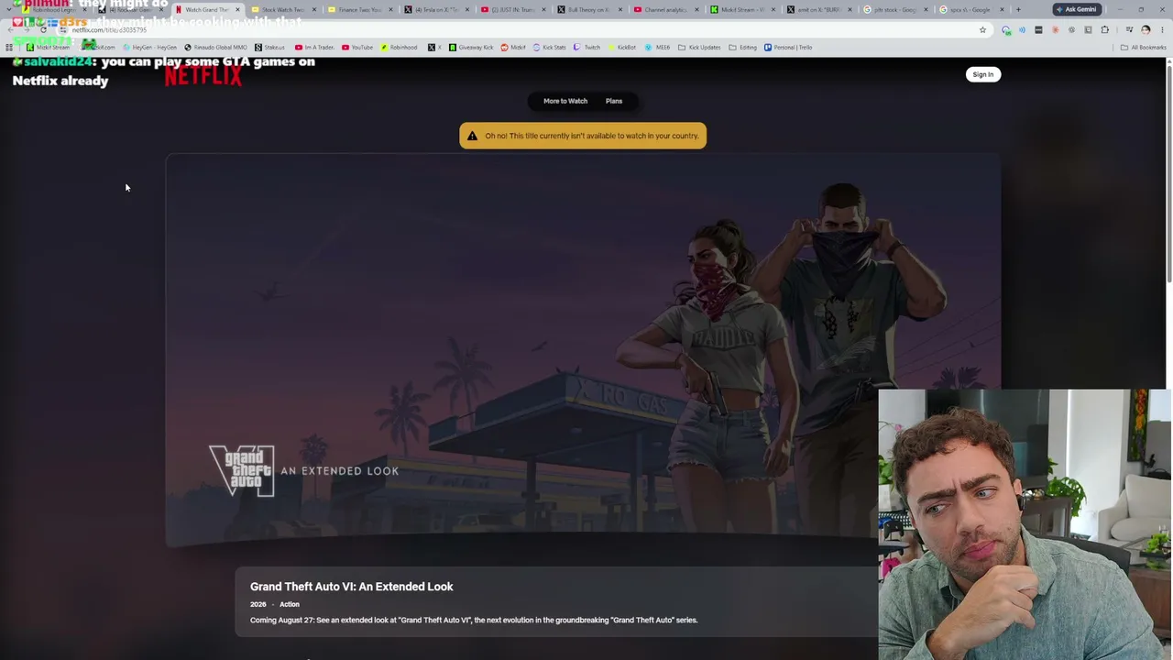The width and height of the screenshot is (1173, 660).
Task: Bookmark this page with the star icon
Action: pos(982,29)
